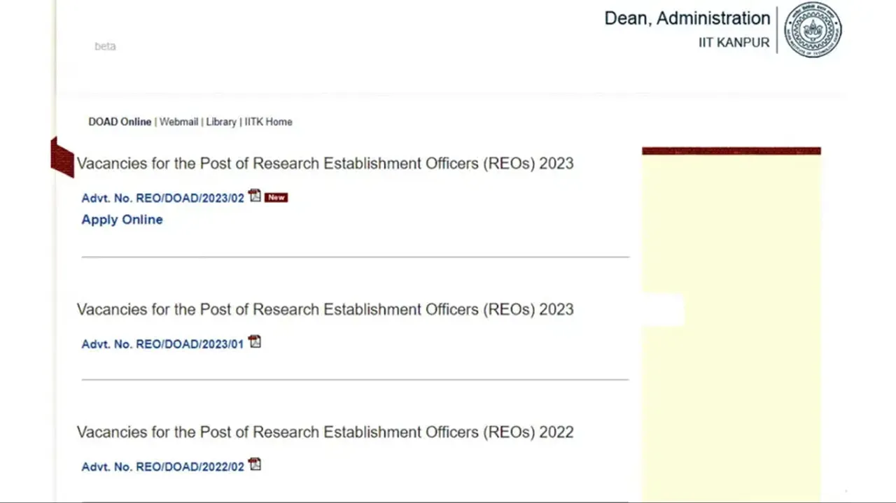Open Advt. No. REO/DOAD/2023/02 link
896x503 pixels.
click(x=162, y=198)
